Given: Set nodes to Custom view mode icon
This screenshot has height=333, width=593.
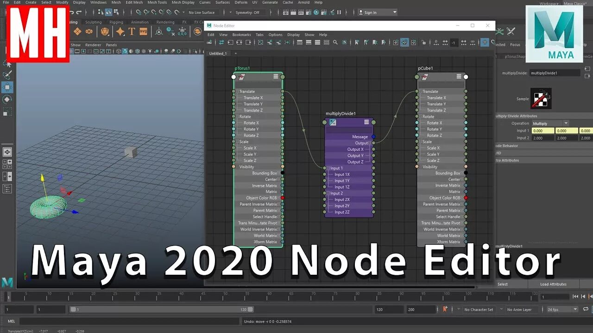Looking at the screenshot, I should pyautogui.click(x=326, y=42).
